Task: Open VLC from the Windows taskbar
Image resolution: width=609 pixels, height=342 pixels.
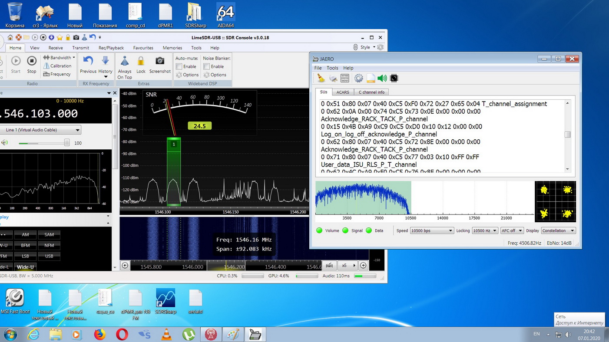Action: [166, 335]
